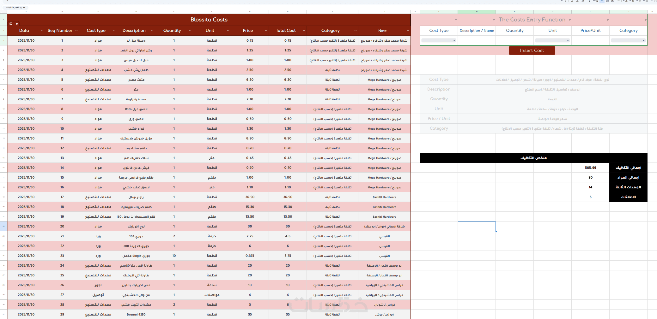The width and height of the screenshot is (657, 319).
Task: Click the Arabic AI summarize-data suggestion chip
Action: pyautogui.click(x=15, y=7)
